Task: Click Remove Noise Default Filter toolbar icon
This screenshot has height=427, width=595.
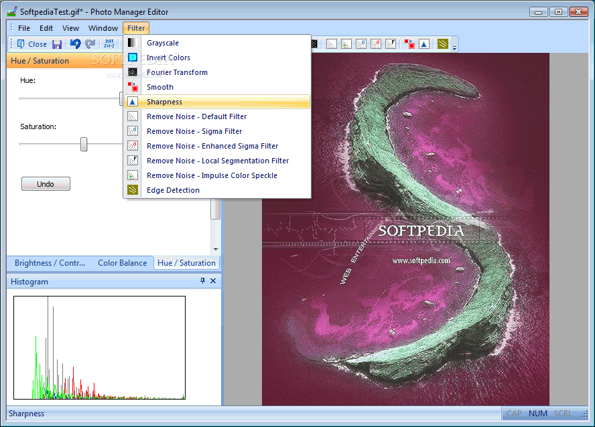Action: (331, 44)
